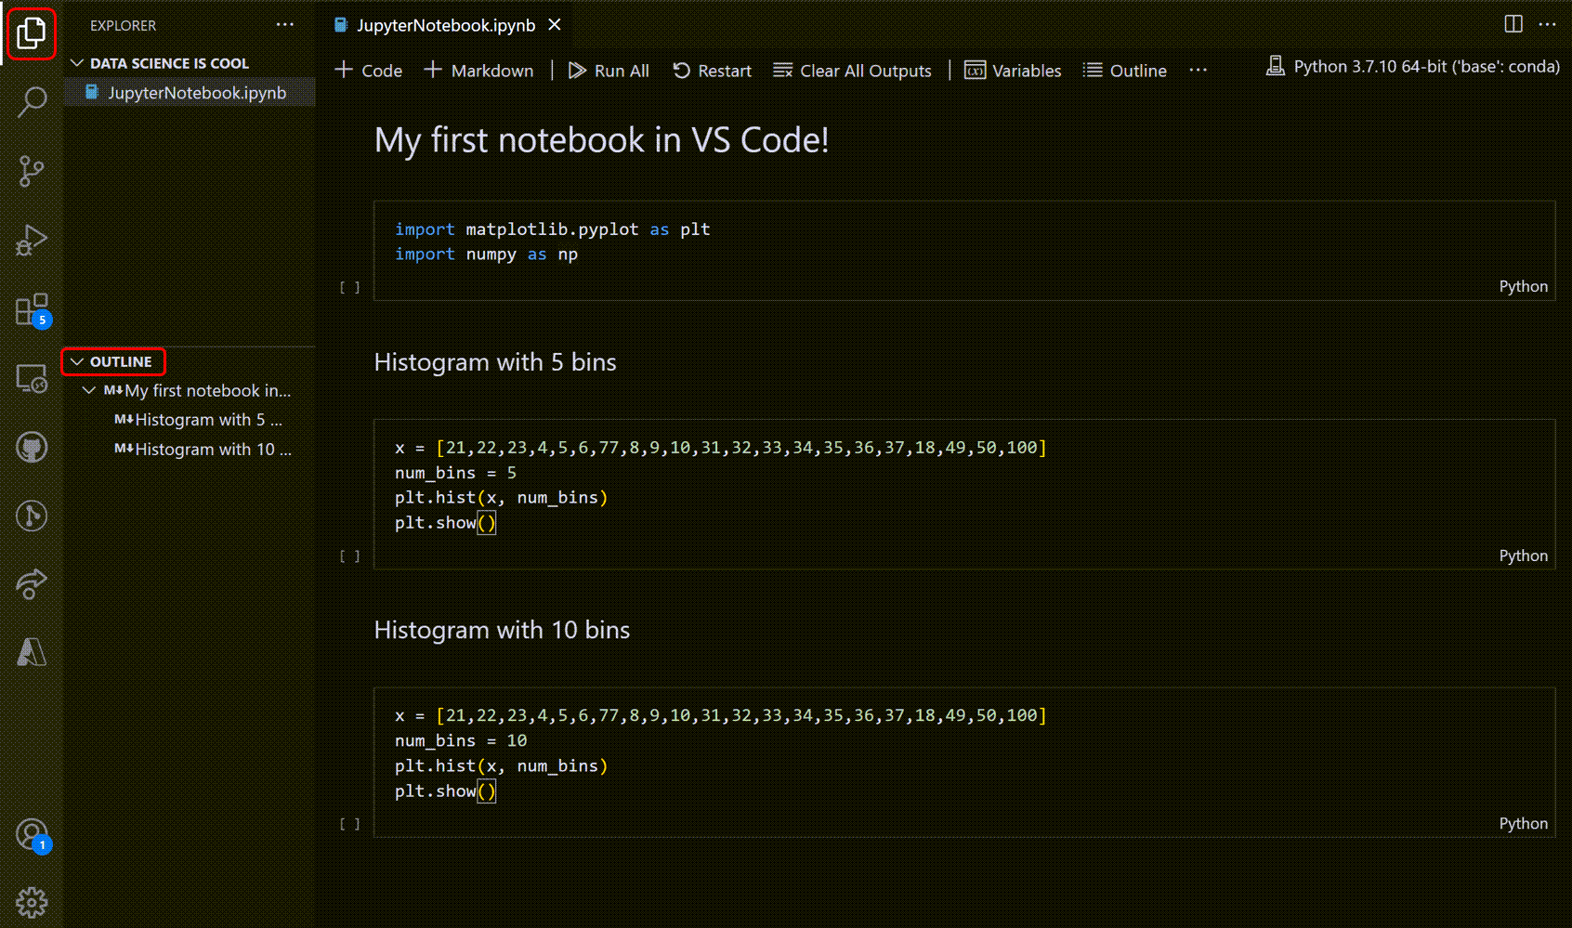Open the Remote Explorer icon

tap(31, 378)
